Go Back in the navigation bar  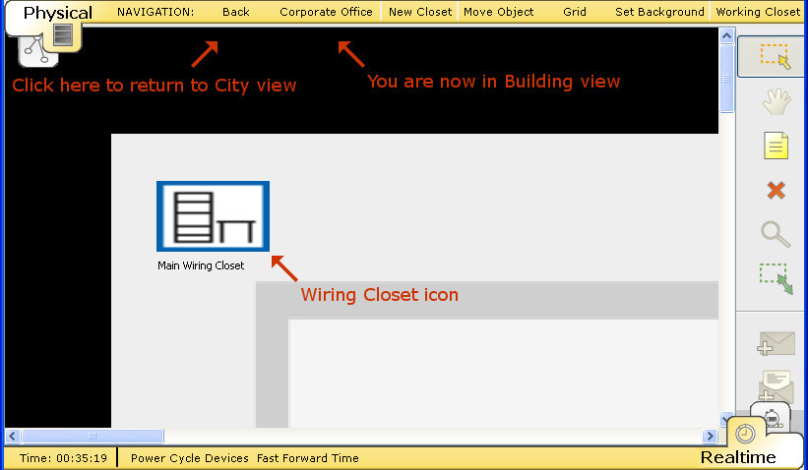click(x=236, y=12)
